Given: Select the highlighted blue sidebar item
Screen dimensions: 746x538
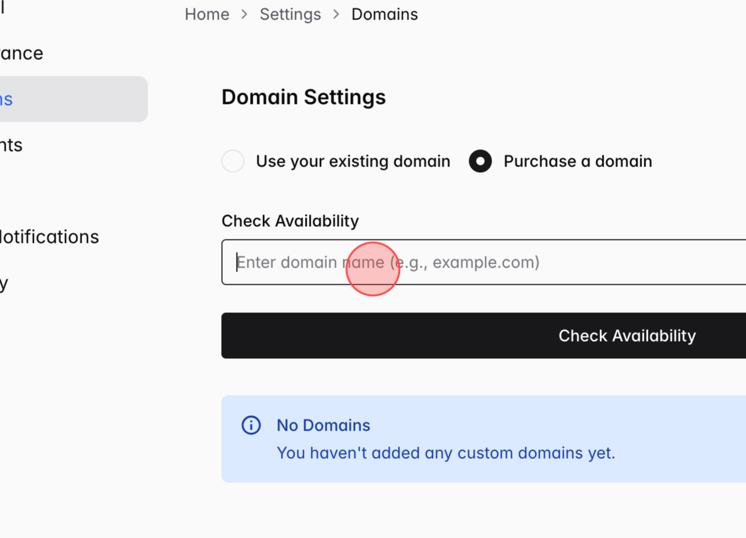Looking at the screenshot, I should (x=8, y=99).
